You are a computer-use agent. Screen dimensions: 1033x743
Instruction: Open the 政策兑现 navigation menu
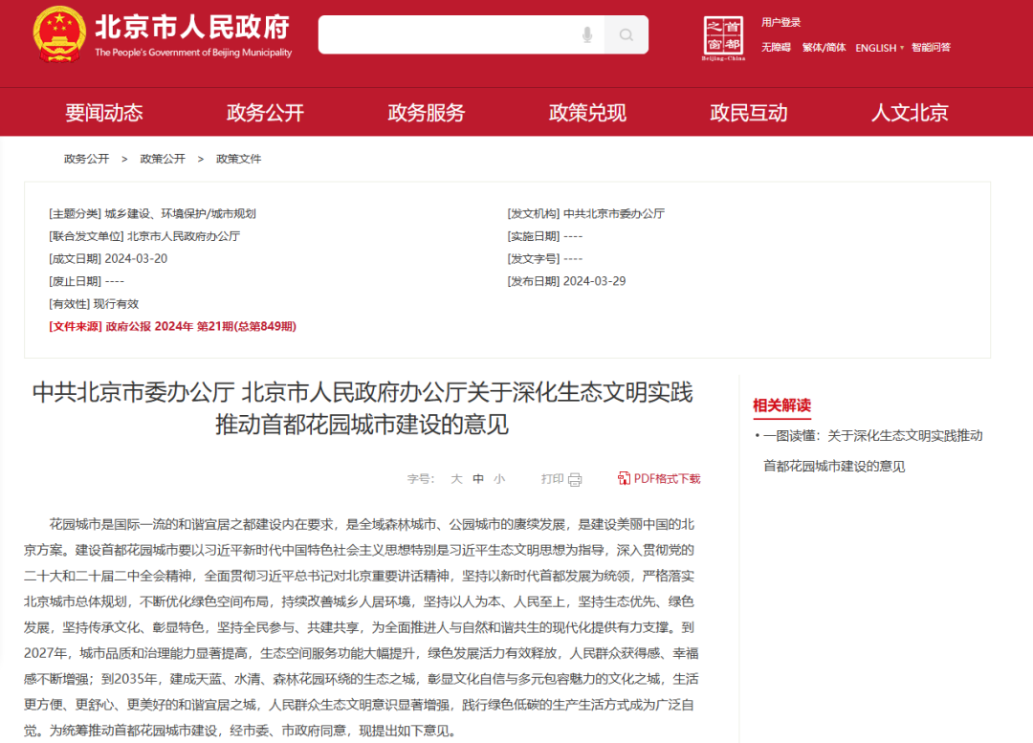tap(586, 112)
